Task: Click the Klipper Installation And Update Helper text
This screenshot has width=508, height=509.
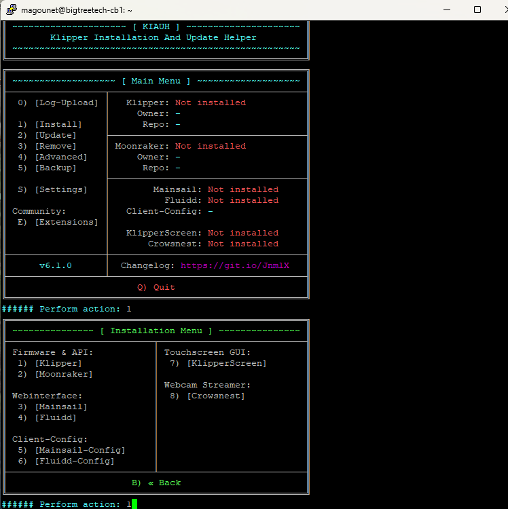Action: pyautogui.click(x=153, y=37)
